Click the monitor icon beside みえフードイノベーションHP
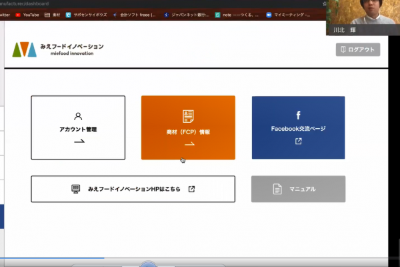The height and width of the screenshot is (267, 400). [x=76, y=189]
